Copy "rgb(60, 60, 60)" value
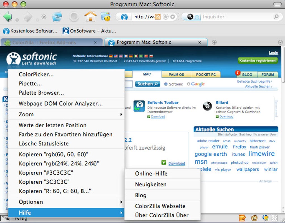The width and height of the screenshot is (285, 223). pyautogui.click(x=66, y=154)
